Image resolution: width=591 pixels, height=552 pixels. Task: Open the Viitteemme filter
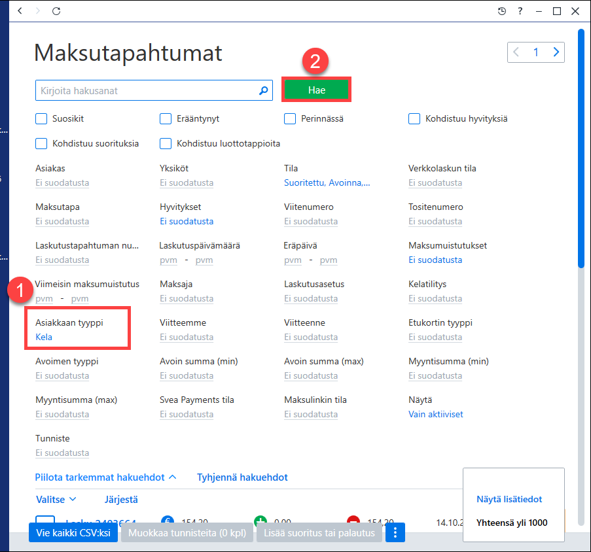click(x=187, y=337)
